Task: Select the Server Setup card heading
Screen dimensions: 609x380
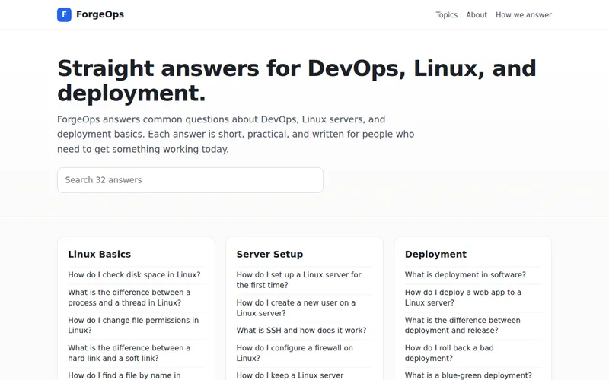Action: [269, 255]
